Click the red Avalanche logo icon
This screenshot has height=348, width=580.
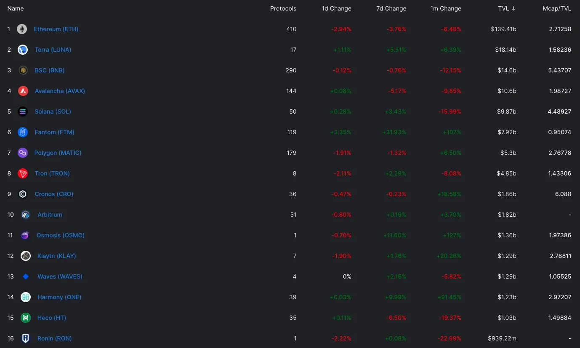[x=23, y=91]
